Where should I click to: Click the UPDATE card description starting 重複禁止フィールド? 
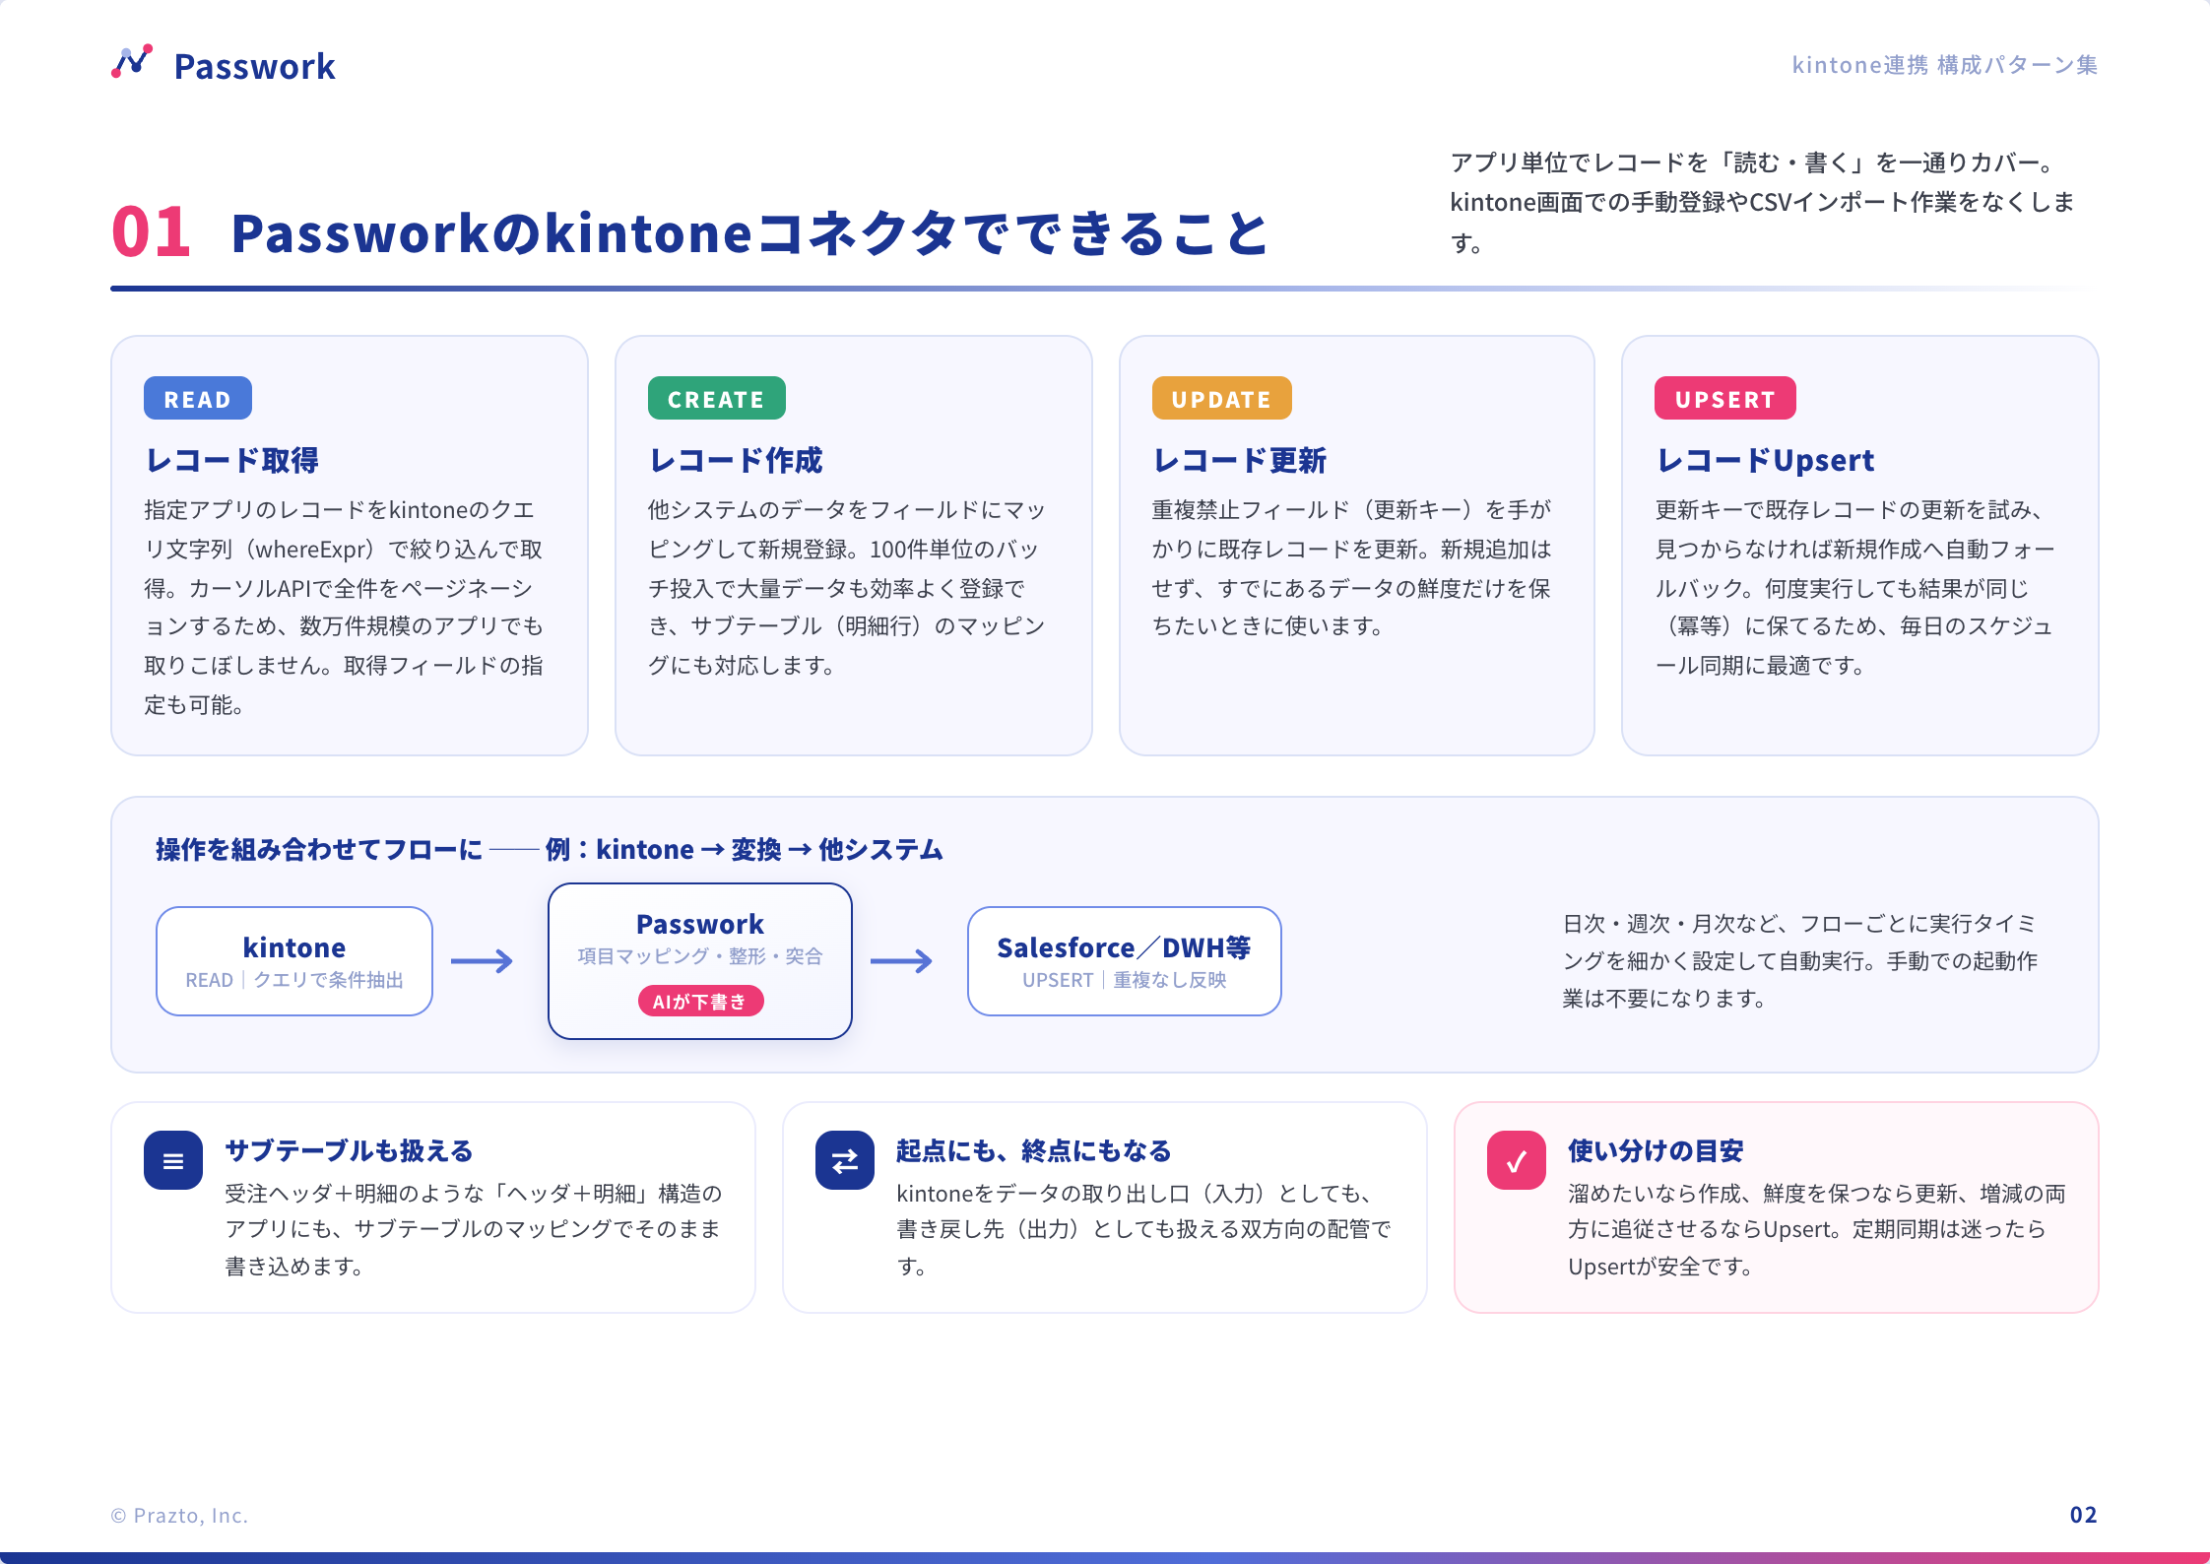pos(1352,567)
